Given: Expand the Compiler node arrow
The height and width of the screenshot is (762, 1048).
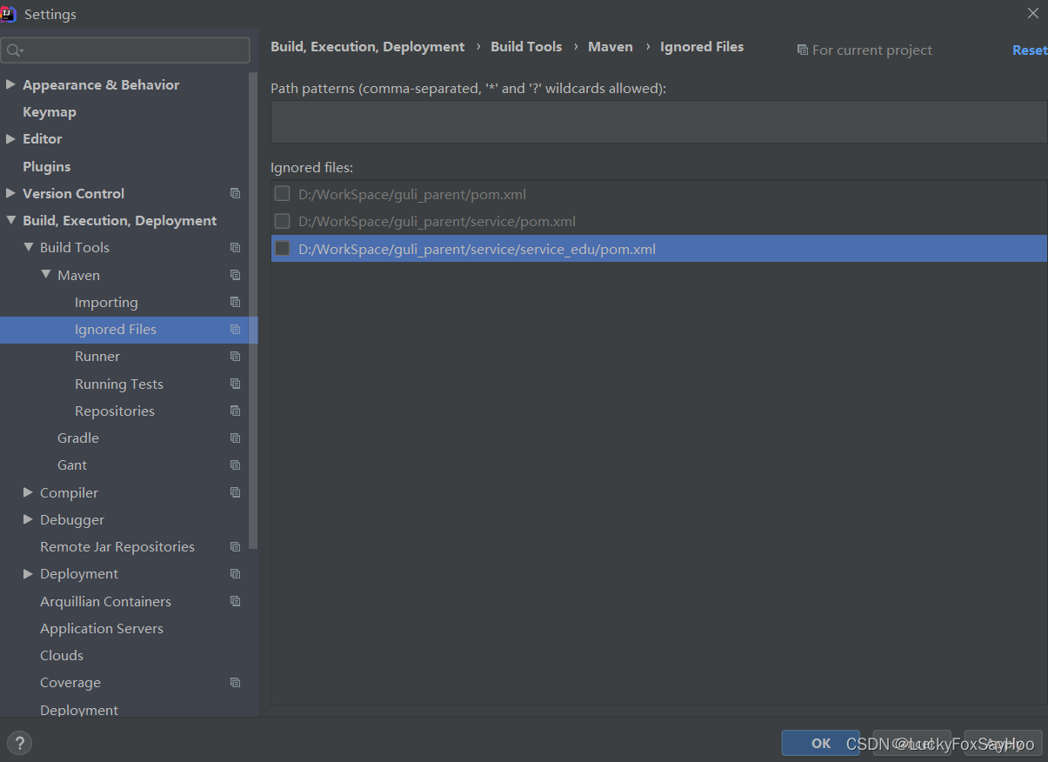Looking at the screenshot, I should tap(29, 492).
